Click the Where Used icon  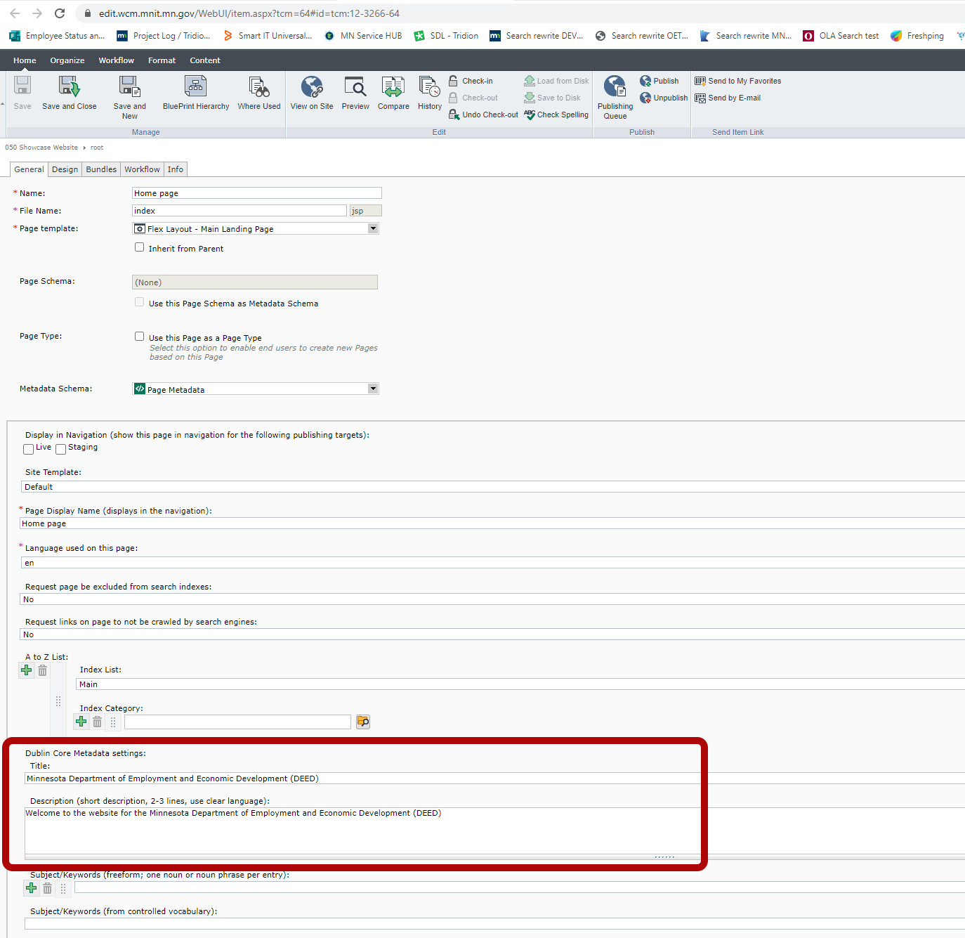[258, 87]
